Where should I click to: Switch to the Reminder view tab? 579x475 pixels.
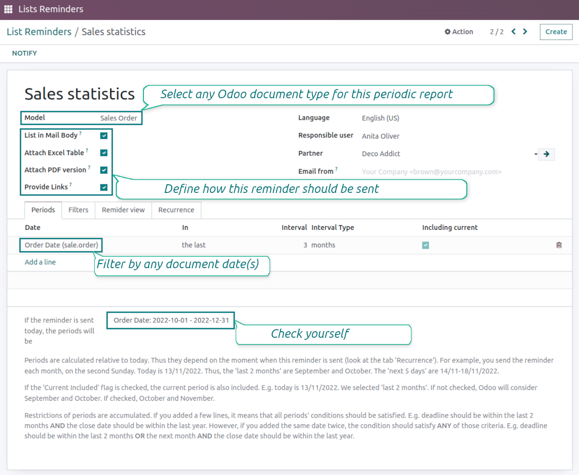(123, 210)
